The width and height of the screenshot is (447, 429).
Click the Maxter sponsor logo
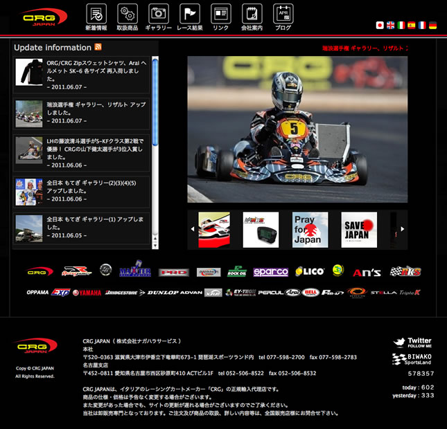point(135,269)
